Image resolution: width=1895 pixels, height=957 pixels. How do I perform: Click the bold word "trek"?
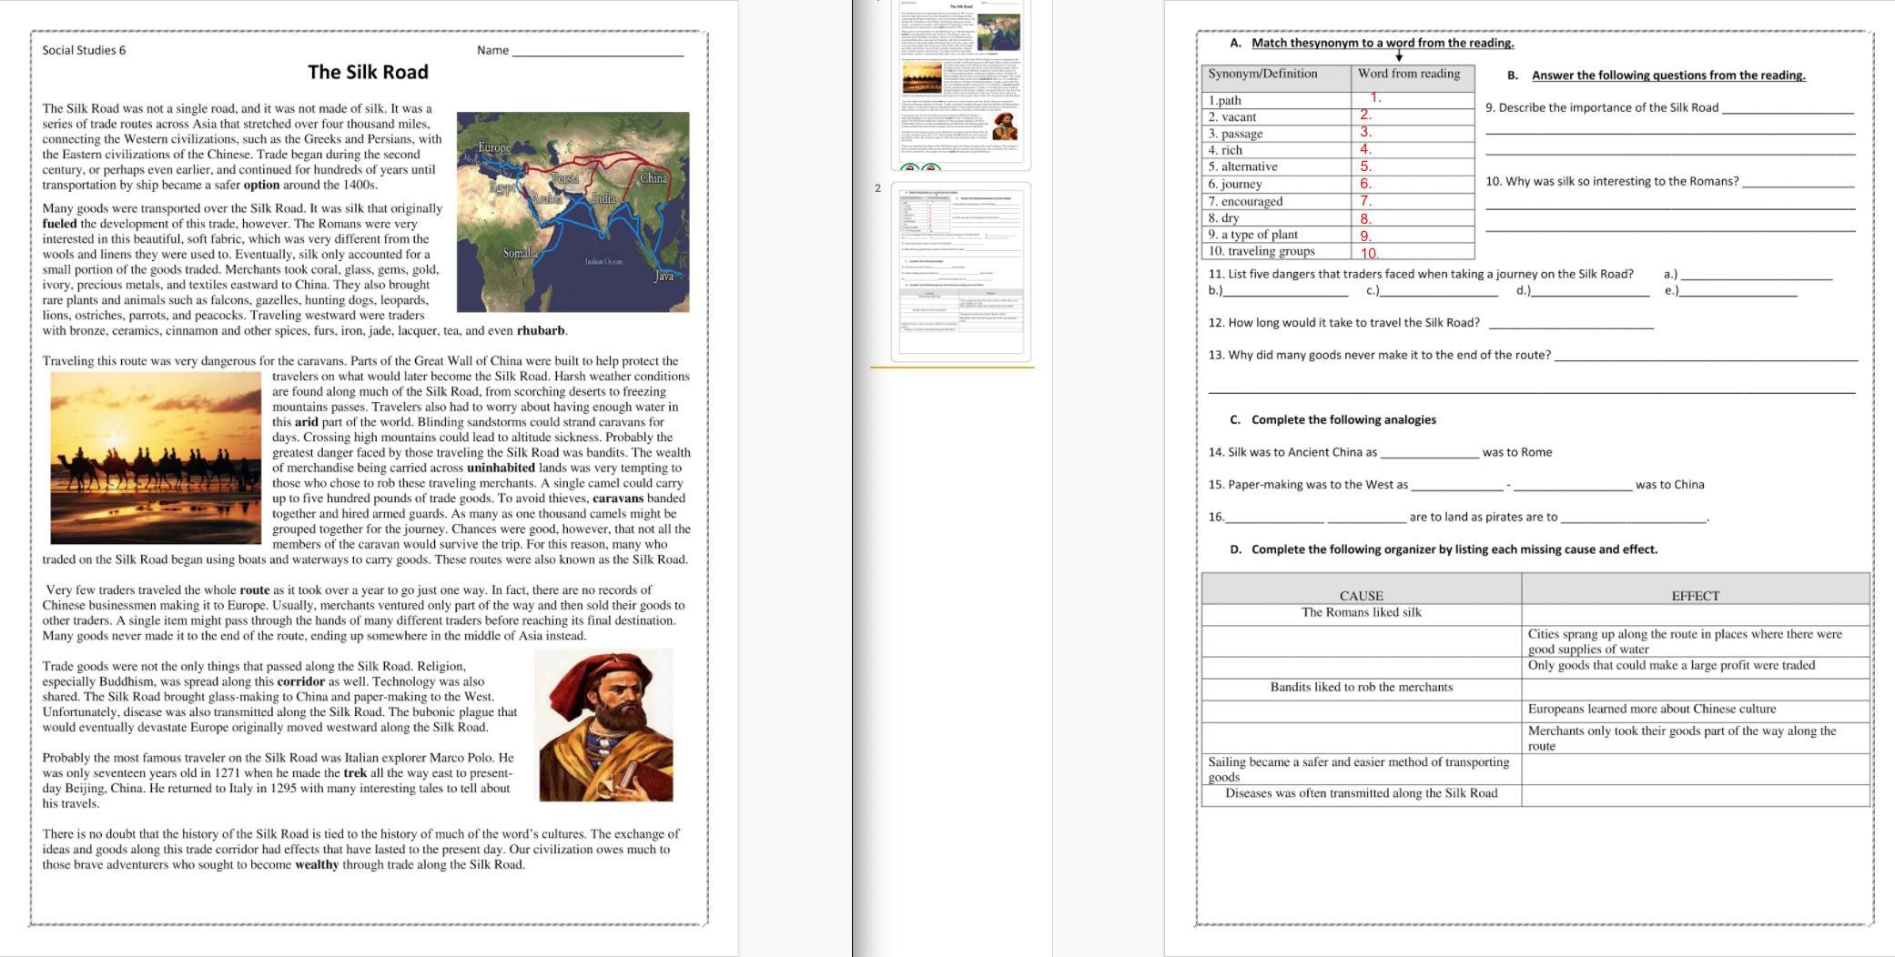click(355, 773)
